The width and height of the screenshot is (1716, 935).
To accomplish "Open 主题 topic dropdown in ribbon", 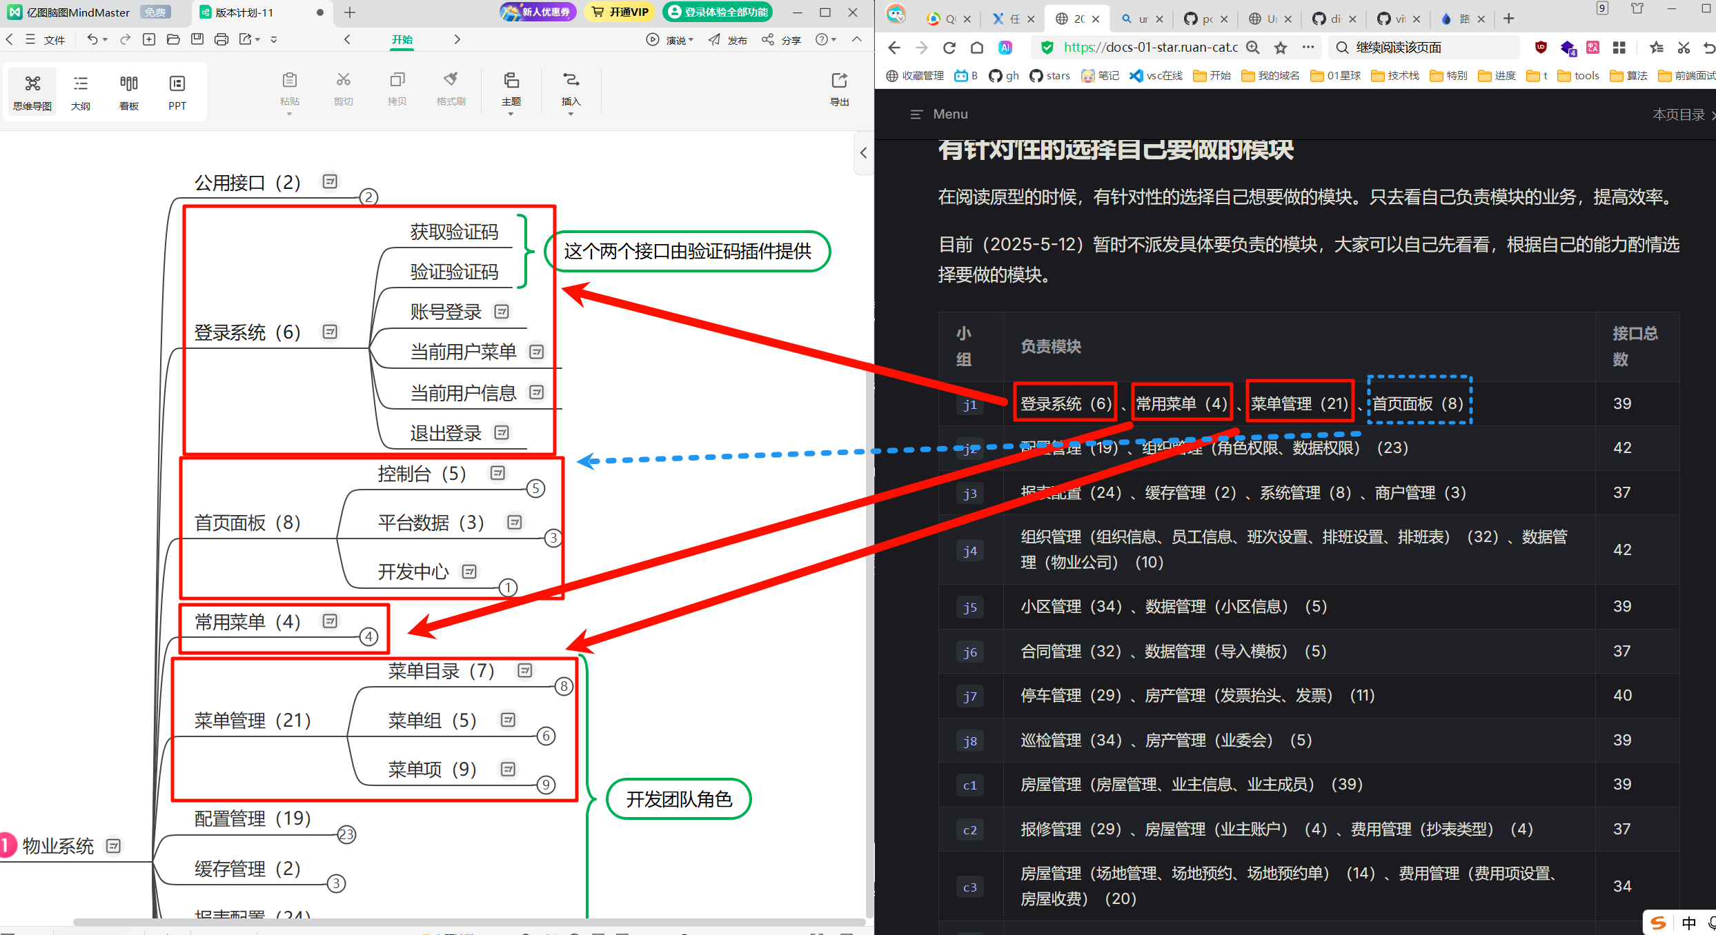I will coord(511,92).
